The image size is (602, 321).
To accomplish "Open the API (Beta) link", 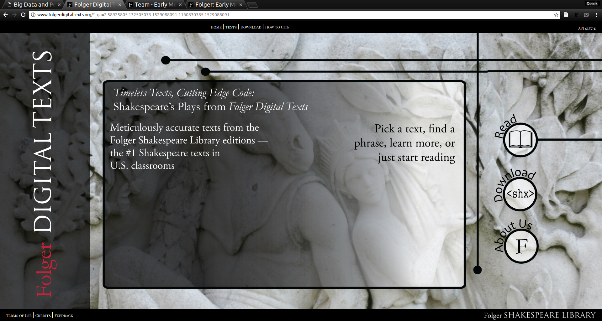I will tap(587, 28).
